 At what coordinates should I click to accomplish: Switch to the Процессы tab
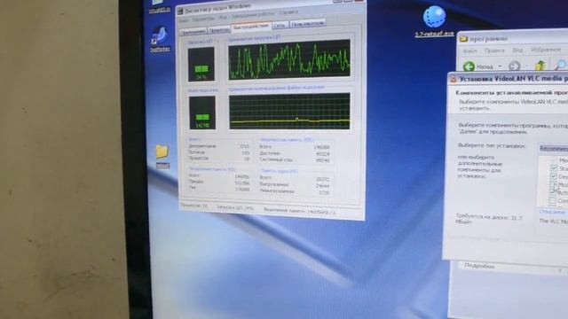(x=219, y=30)
